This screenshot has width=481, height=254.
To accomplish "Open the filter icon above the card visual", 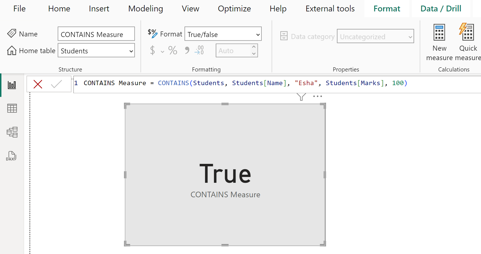I will pos(301,97).
